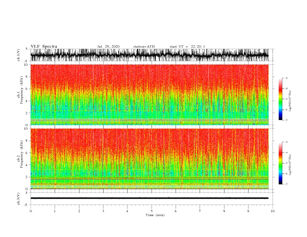This screenshot has width=307, height=237.
Task: Click the ch.1 PSD color scale bar
Action: pyautogui.click(x=280, y=99)
